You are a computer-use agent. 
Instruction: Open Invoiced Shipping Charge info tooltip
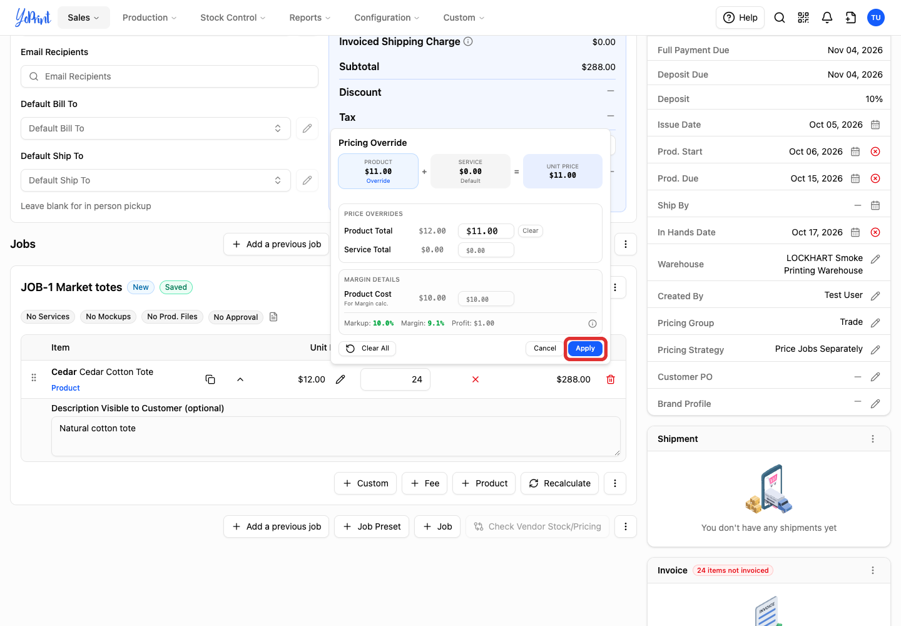point(468,41)
